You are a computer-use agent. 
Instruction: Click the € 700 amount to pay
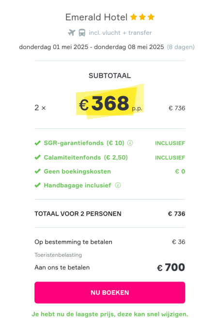[x=171, y=267]
